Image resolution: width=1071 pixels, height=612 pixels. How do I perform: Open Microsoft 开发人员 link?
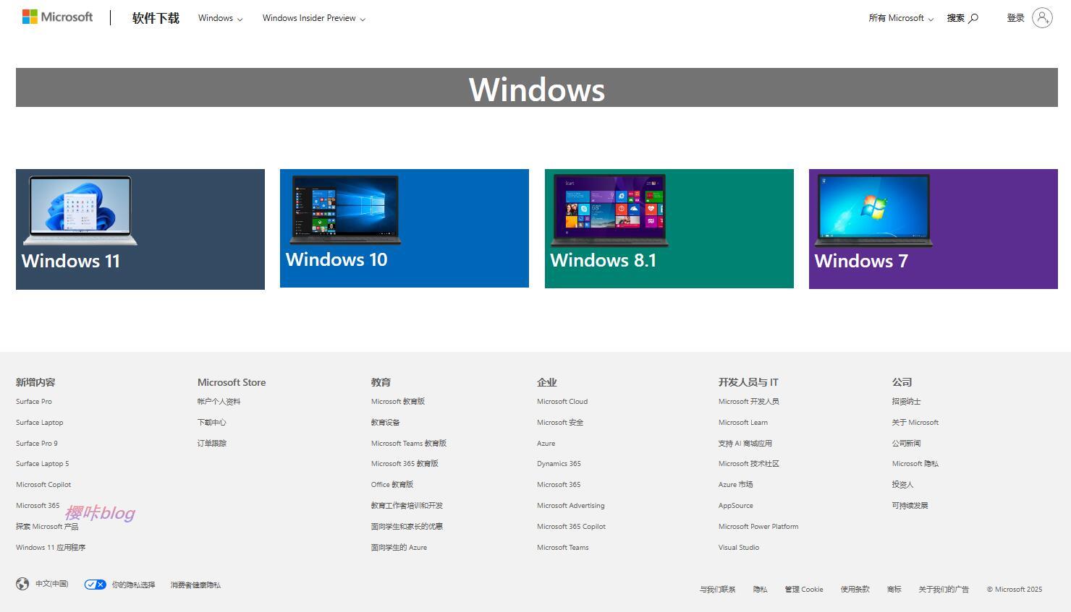749,402
